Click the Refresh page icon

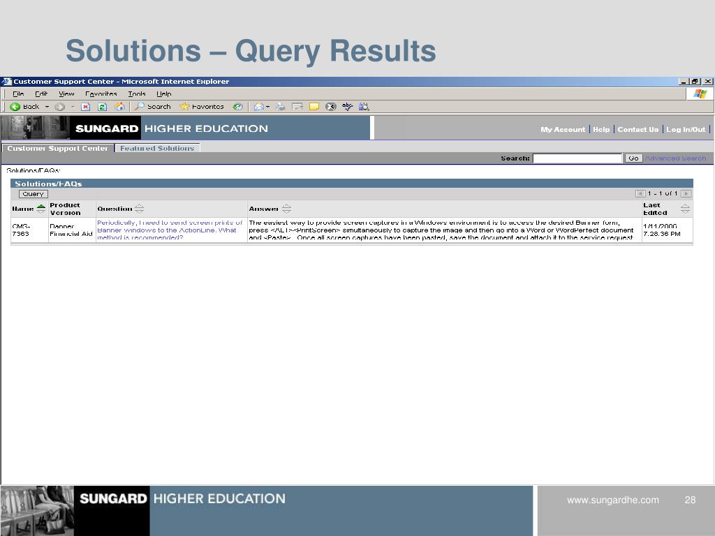[x=102, y=107]
